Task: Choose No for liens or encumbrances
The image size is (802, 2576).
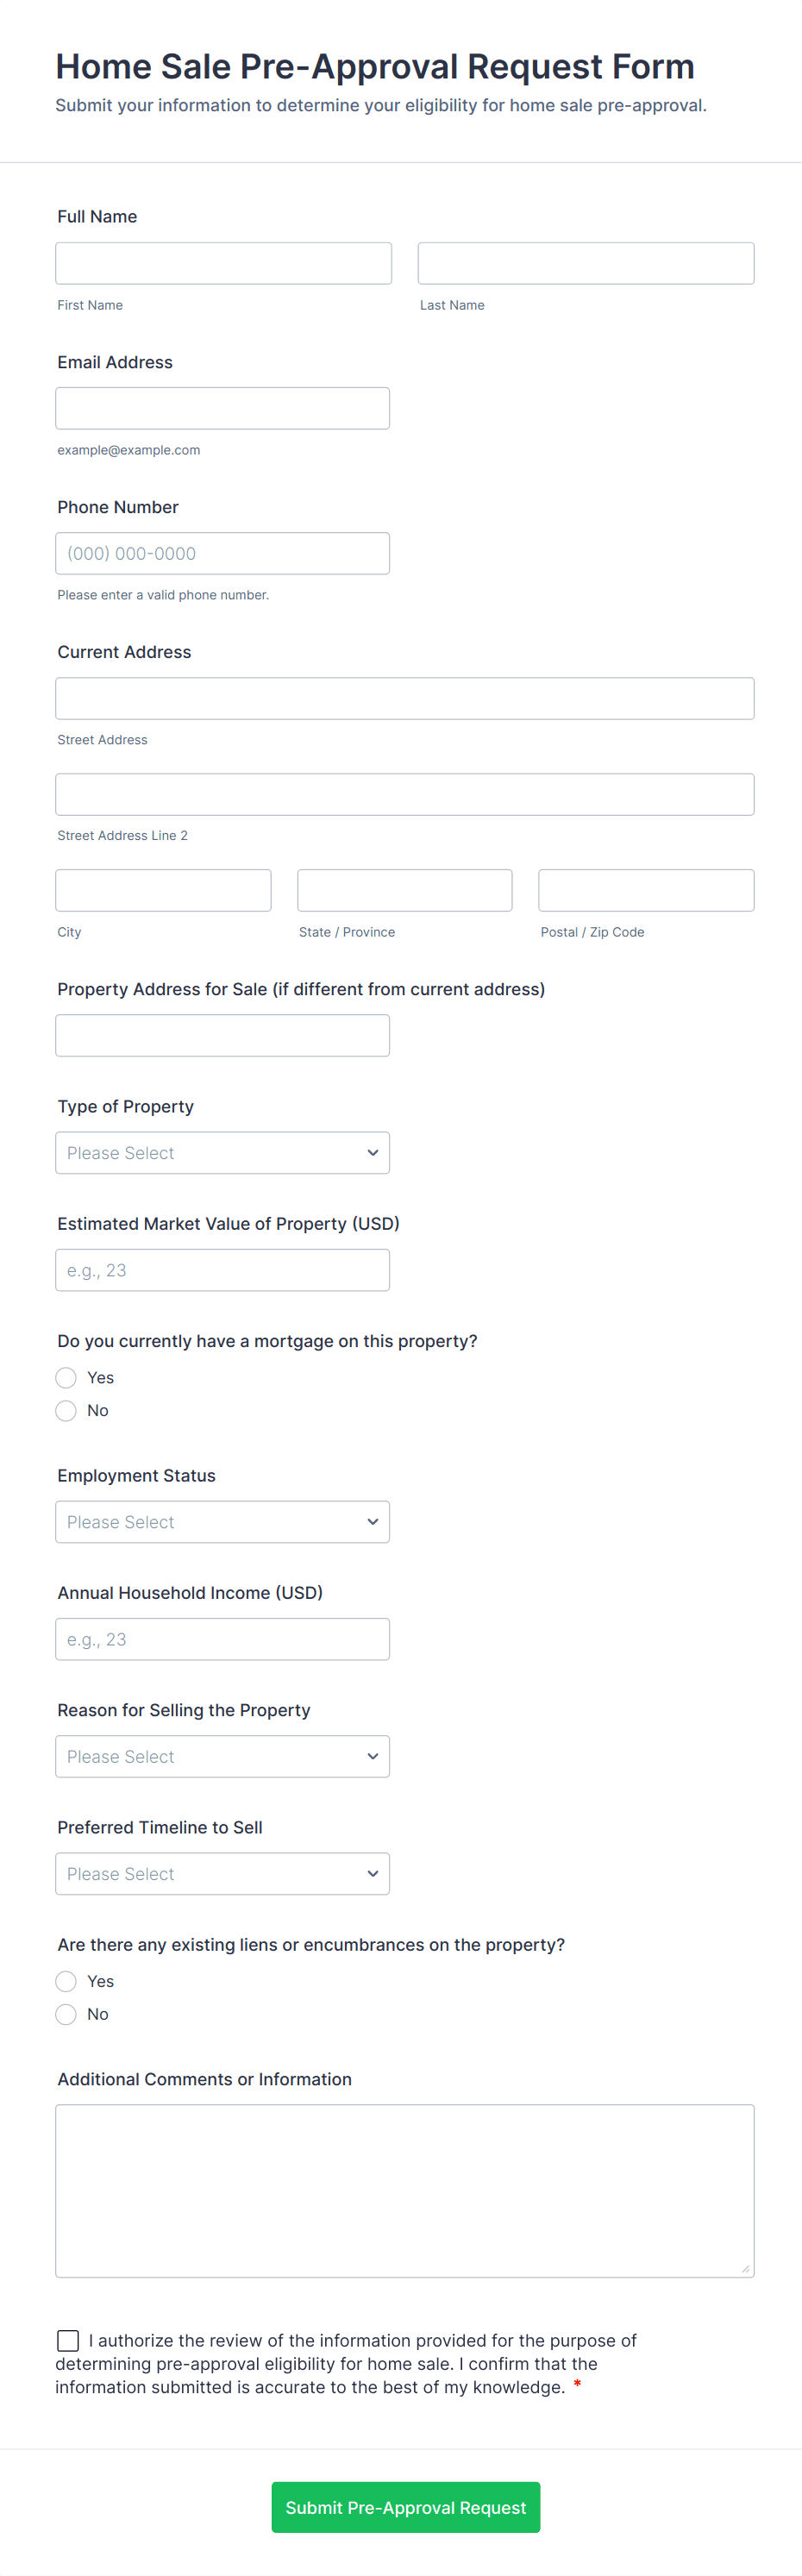Action: (66, 2015)
